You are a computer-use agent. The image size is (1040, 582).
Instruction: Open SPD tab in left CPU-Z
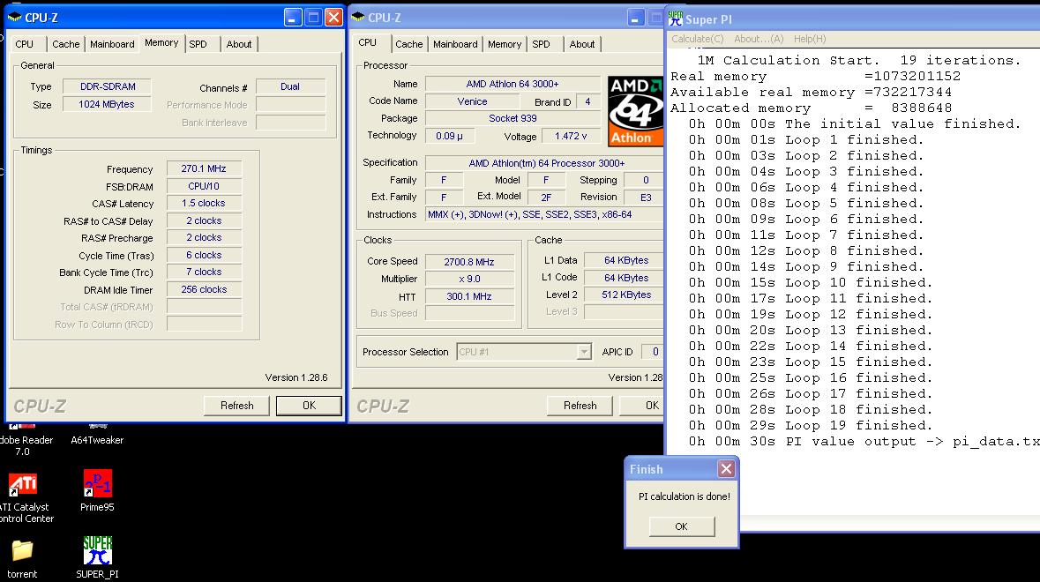198,44
